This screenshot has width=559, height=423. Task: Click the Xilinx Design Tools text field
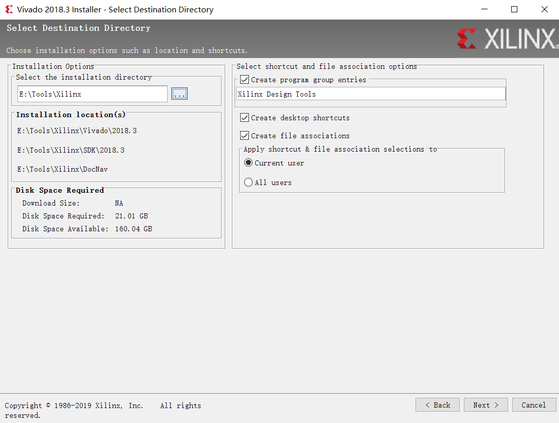(371, 94)
